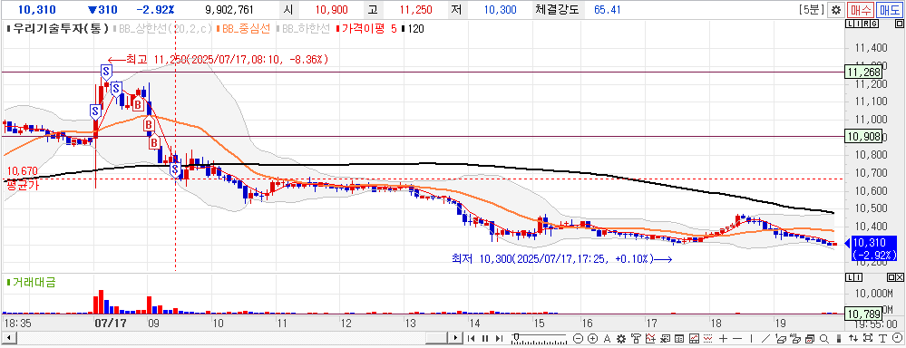Pause the chart replay
906x348 pixels.
tap(485, 338)
